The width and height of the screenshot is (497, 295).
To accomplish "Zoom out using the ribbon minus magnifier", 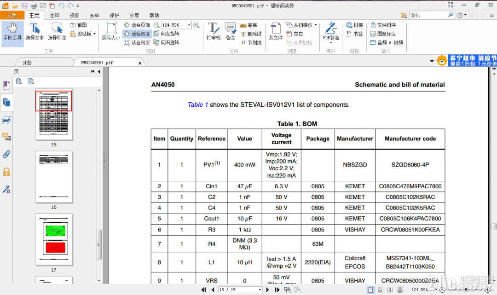I will click(x=156, y=25).
